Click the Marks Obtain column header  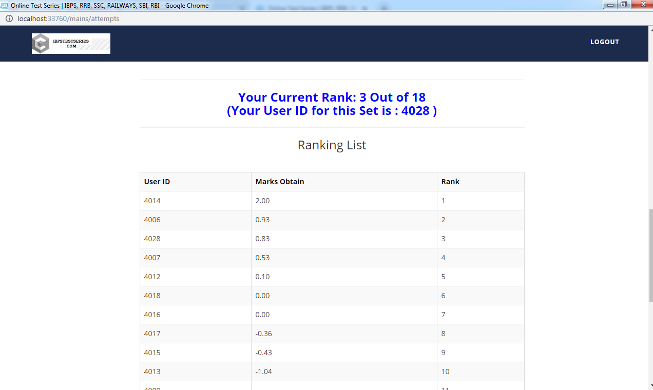[279, 182]
